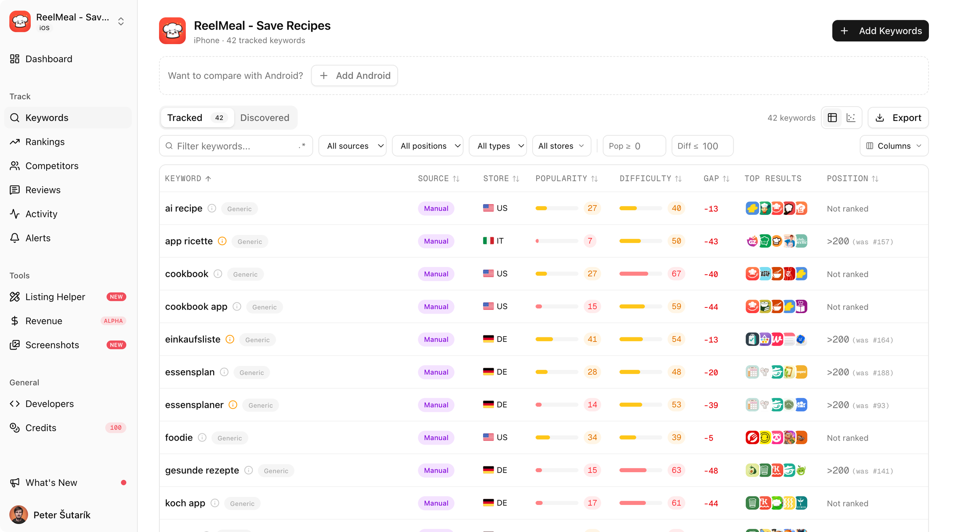Open the Activity page
Screen dimensions: 971x532
68,214
